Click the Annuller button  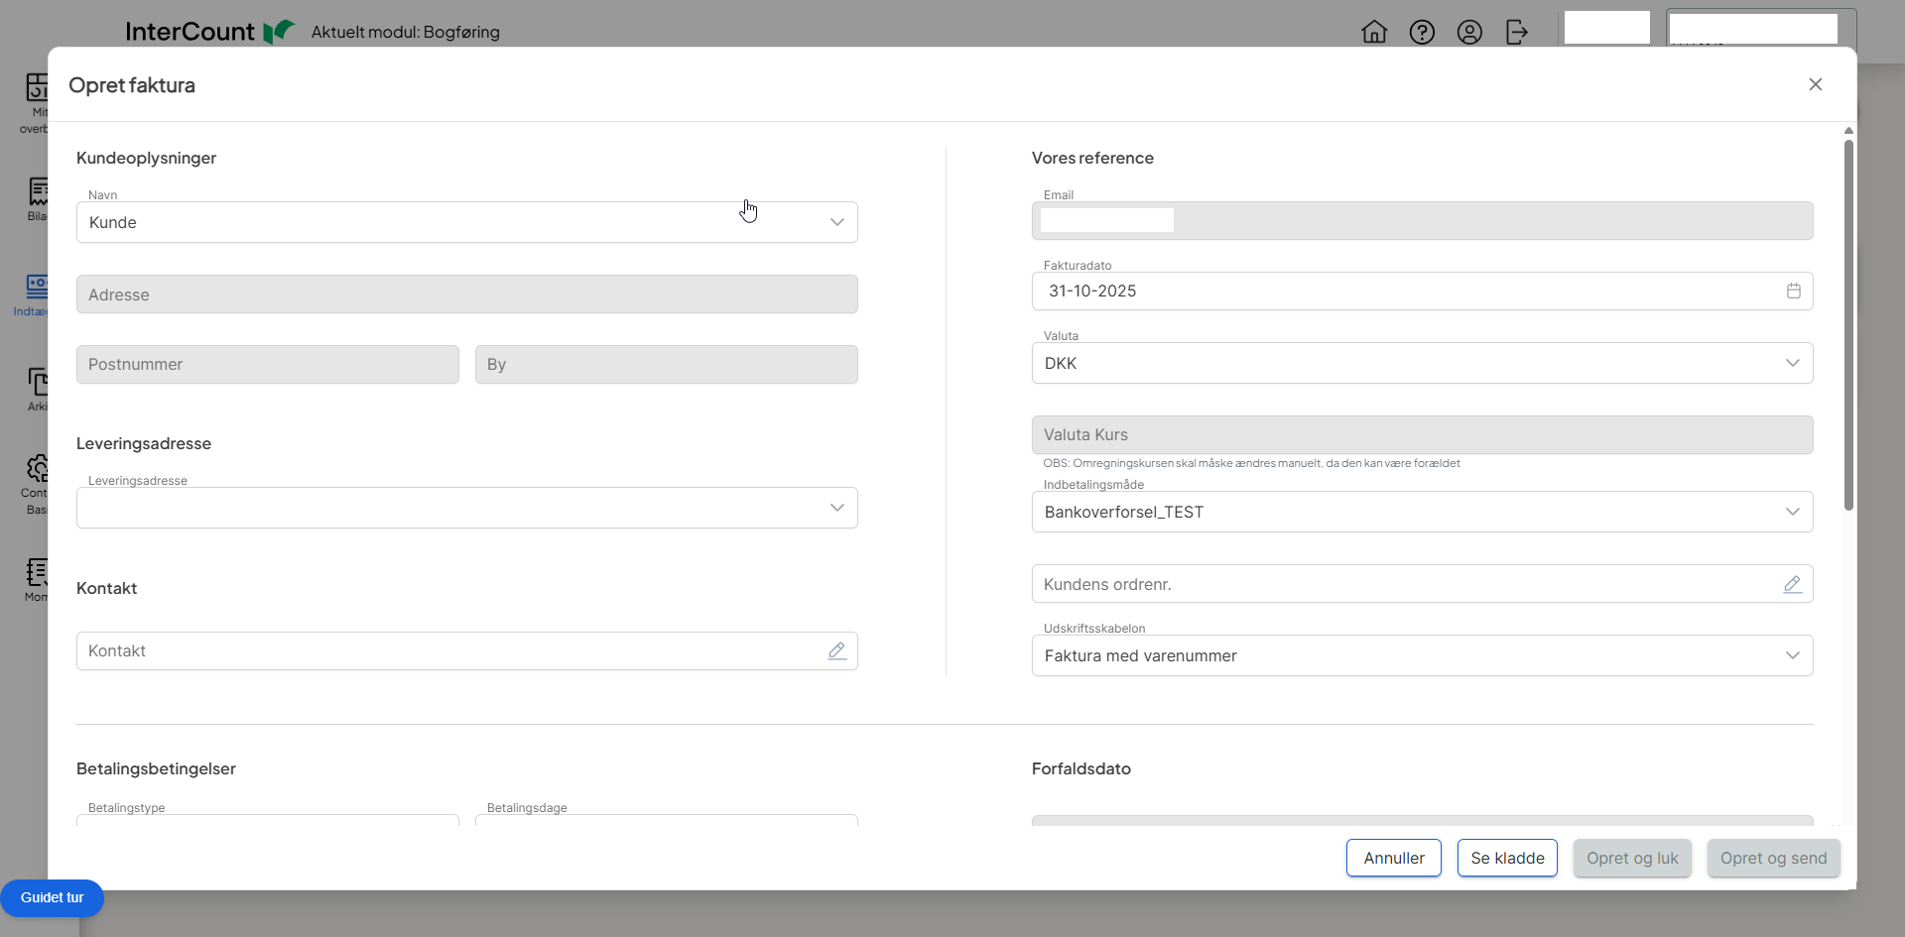1393,858
